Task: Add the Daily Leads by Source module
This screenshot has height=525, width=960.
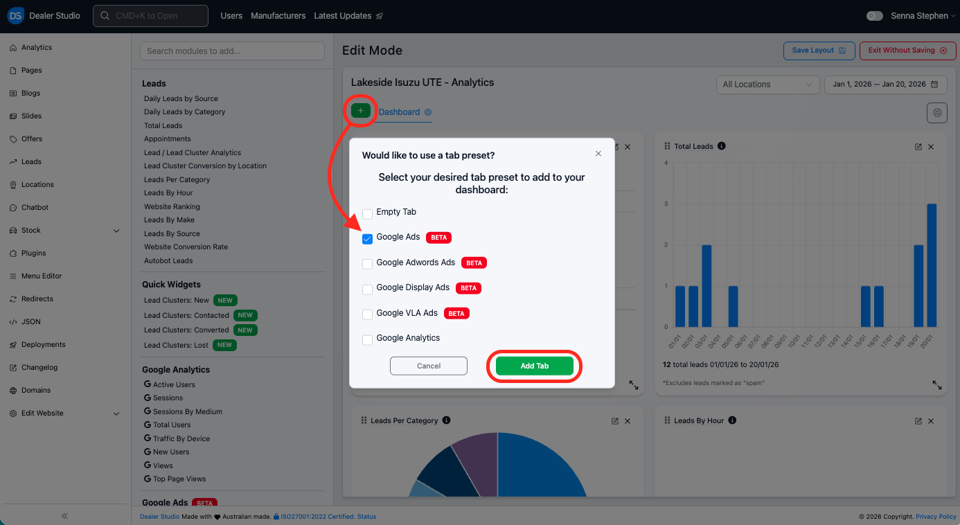Action: (181, 98)
